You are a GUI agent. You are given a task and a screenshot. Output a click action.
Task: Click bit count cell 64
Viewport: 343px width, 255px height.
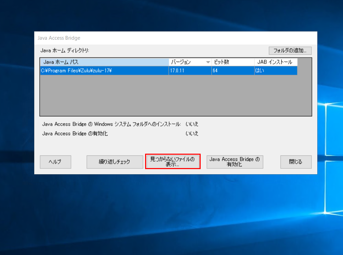[233, 71]
